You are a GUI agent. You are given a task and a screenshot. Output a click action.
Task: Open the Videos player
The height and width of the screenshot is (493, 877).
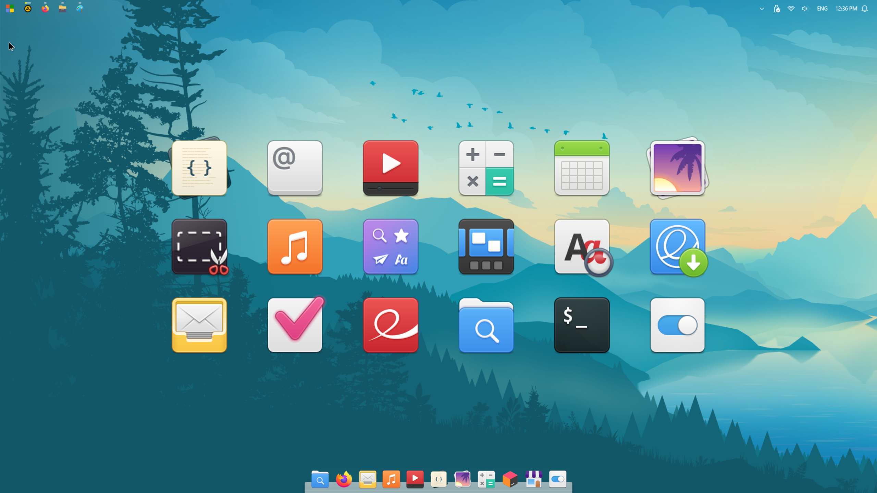click(x=391, y=168)
